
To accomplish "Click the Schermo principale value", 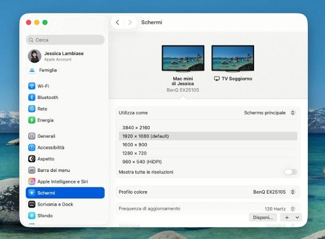I will tap(265, 113).
